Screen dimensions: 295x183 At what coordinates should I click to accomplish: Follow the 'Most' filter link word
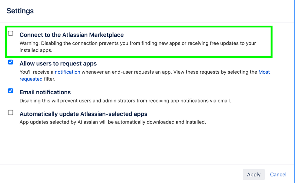pyautogui.click(x=264, y=72)
